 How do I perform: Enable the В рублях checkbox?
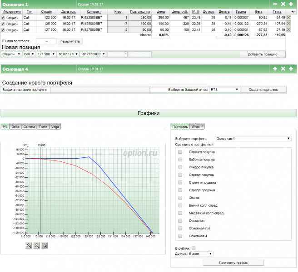click(194, 248)
